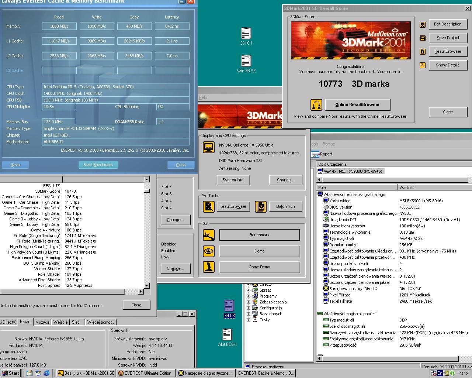Click the Batch Run button
This screenshot has height=378, width=472.
[x=285, y=206]
